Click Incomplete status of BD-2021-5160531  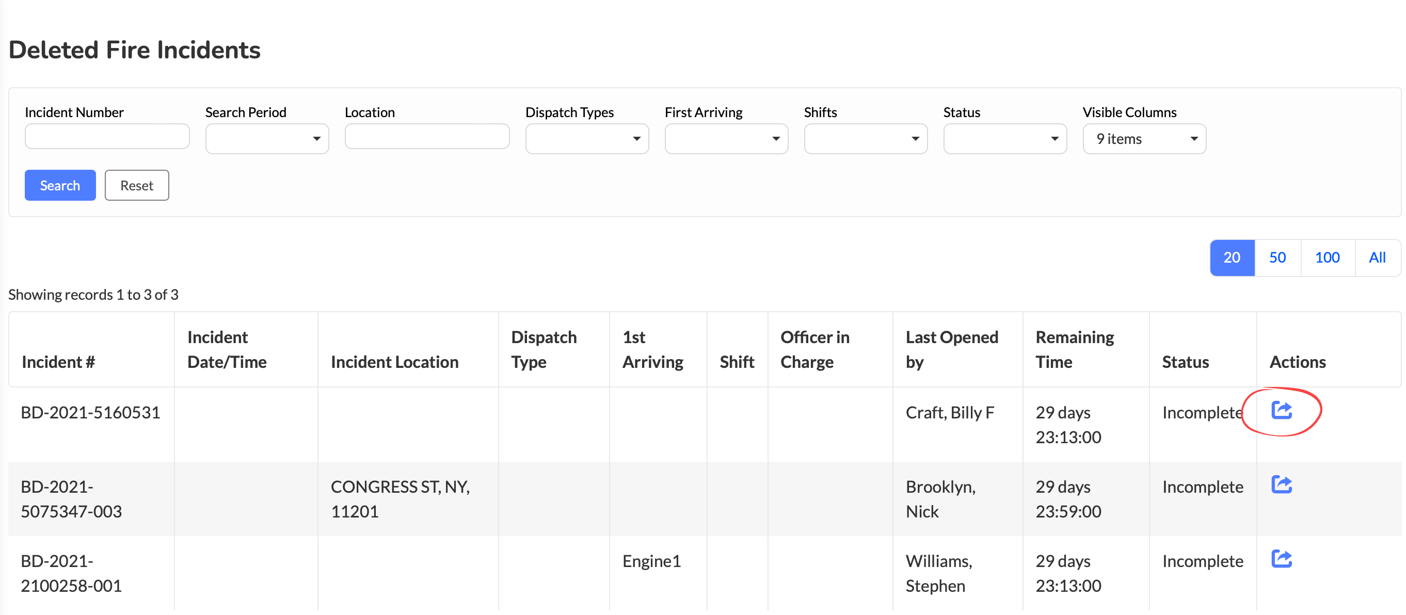(1203, 412)
